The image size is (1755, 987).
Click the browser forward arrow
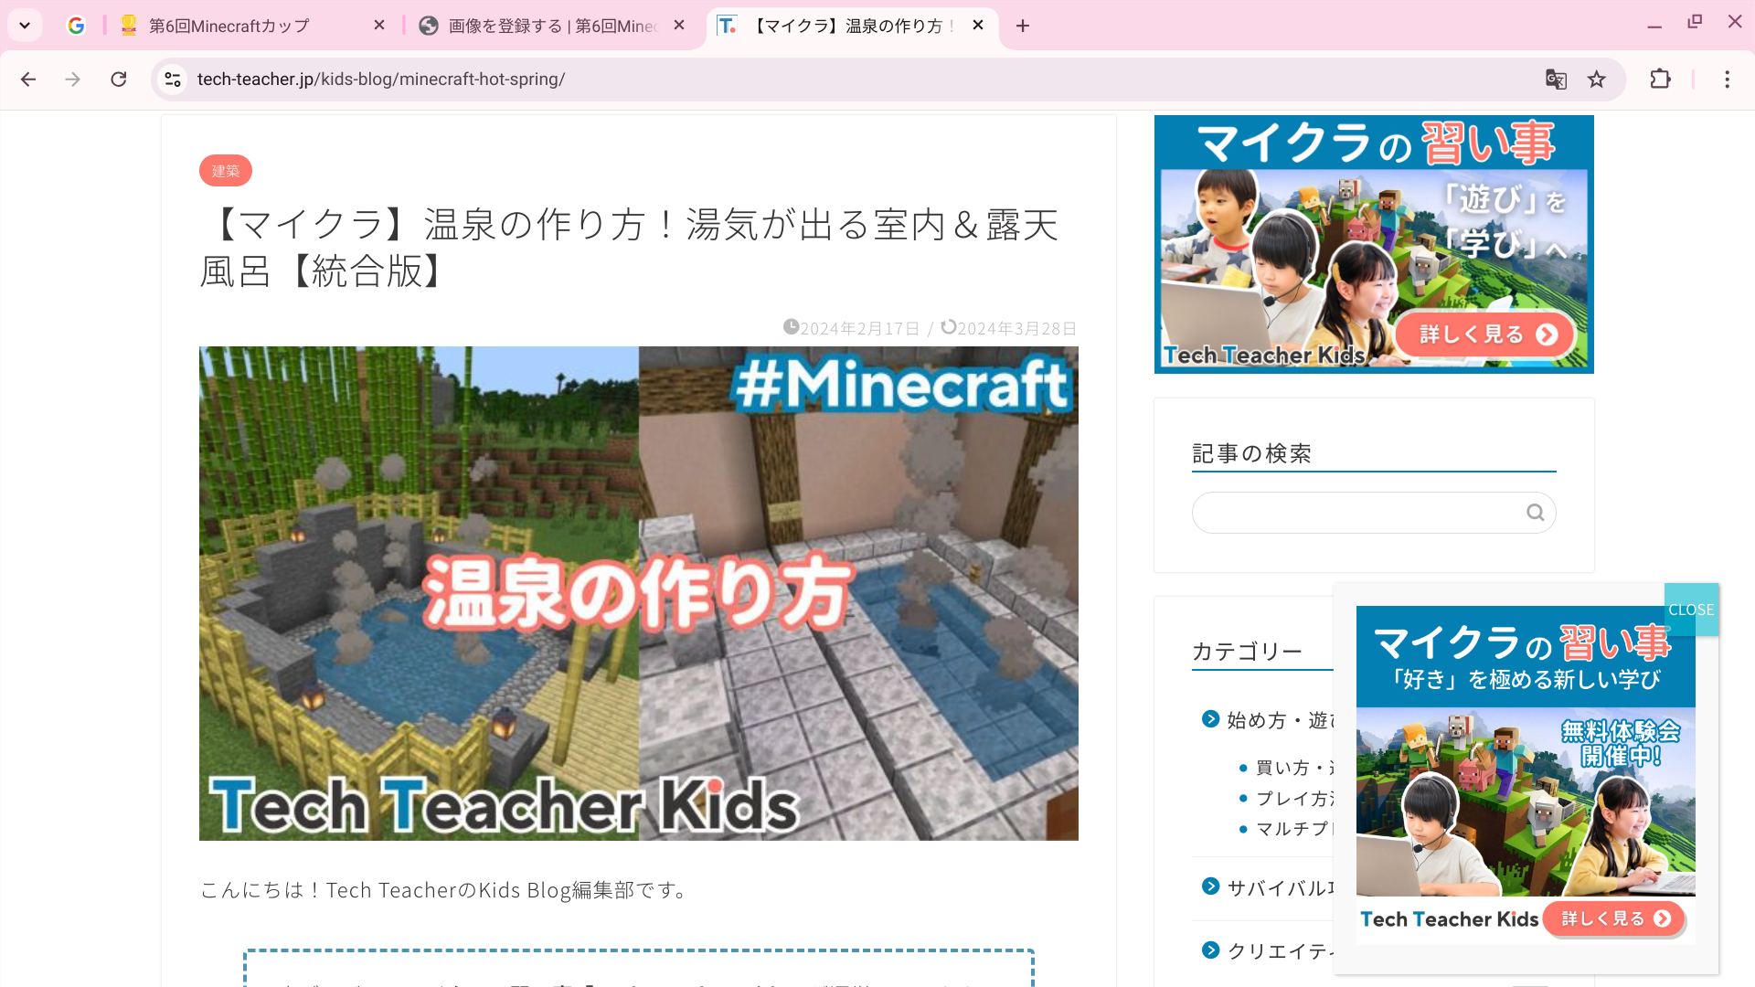73,80
